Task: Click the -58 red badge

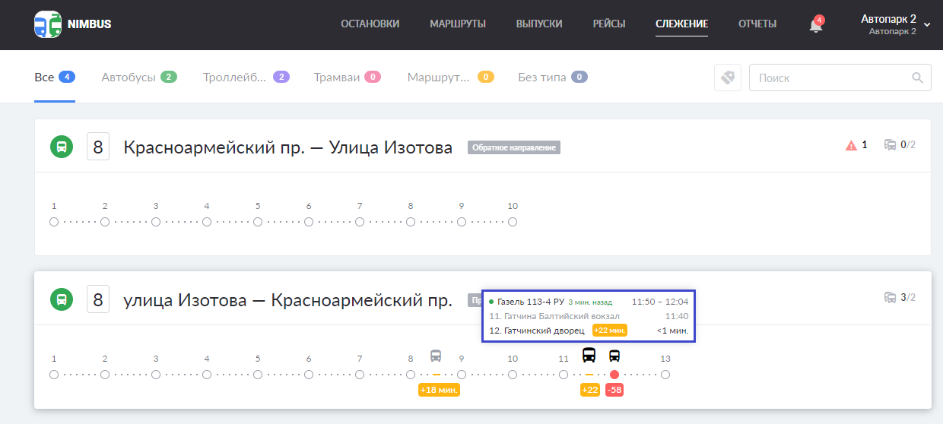Action: click(614, 390)
